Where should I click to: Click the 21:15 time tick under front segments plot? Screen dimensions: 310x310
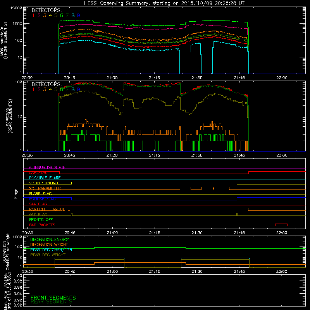tap(154, 78)
